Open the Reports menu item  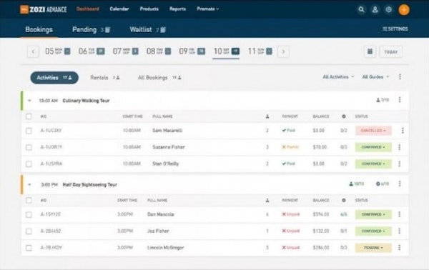pos(177,9)
